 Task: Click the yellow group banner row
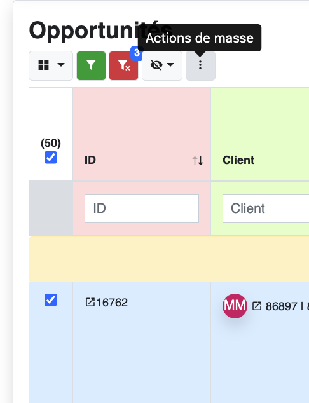[169, 259]
